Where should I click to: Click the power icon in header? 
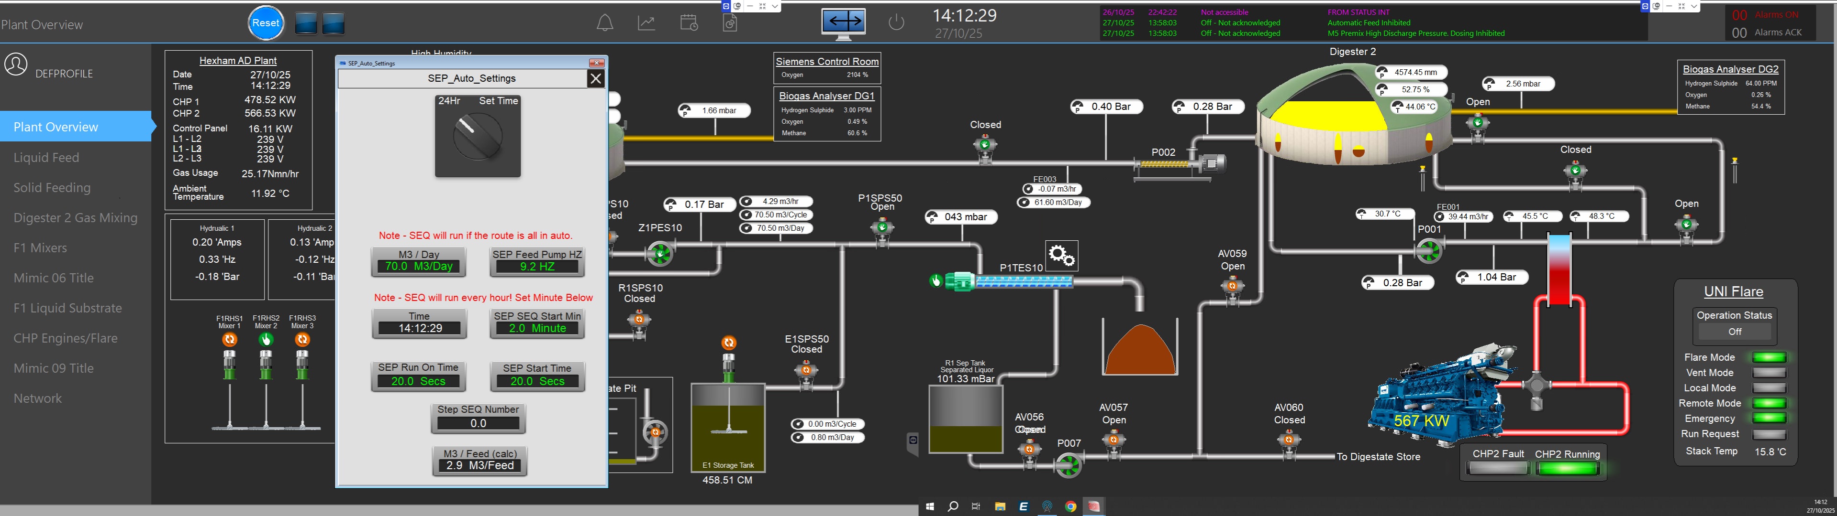pyautogui.click(x=896, y=23)
